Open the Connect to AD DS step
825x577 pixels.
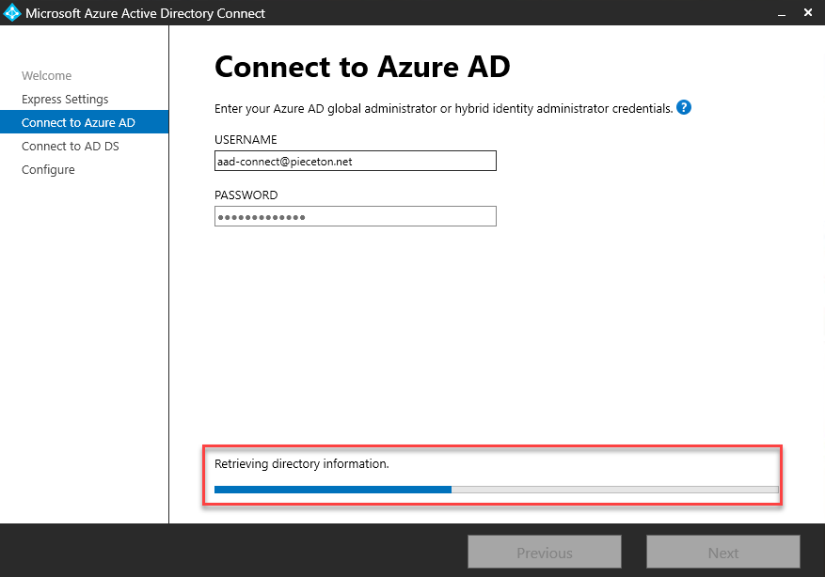[x=70, y=146]
